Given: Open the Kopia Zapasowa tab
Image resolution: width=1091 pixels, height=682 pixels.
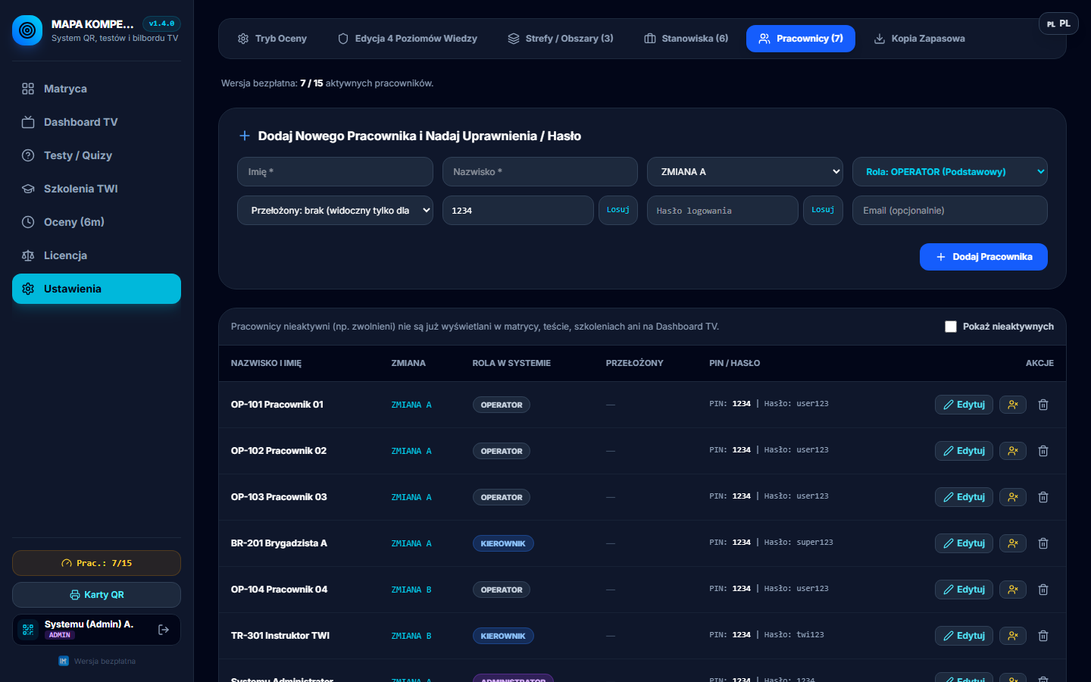Looking at the screenshot, I should (x=920, y=39).
